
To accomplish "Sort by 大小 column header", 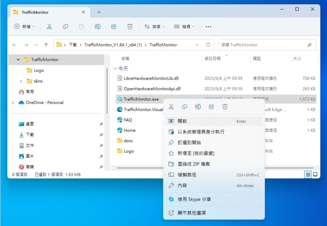I will point(297,59).
